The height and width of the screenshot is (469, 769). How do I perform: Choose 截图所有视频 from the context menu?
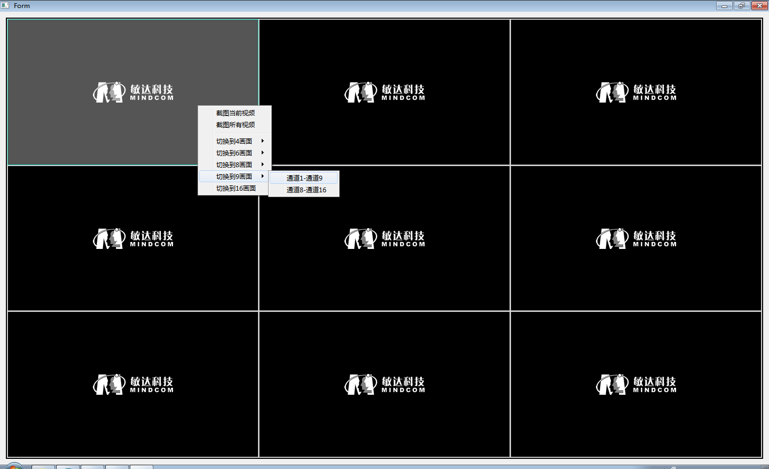click(235, 125)
